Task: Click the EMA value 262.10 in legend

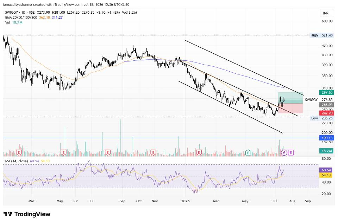Action: point(44,18)
